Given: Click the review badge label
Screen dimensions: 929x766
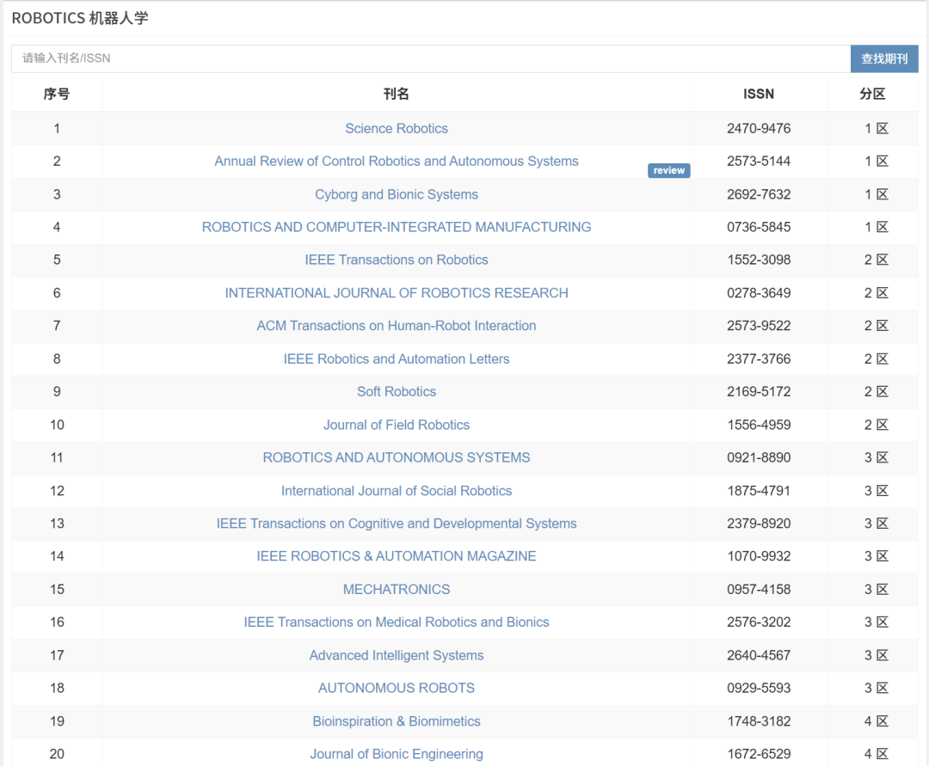Looking at the screenshot, I should pyautogui.click(x=669, y=170).
